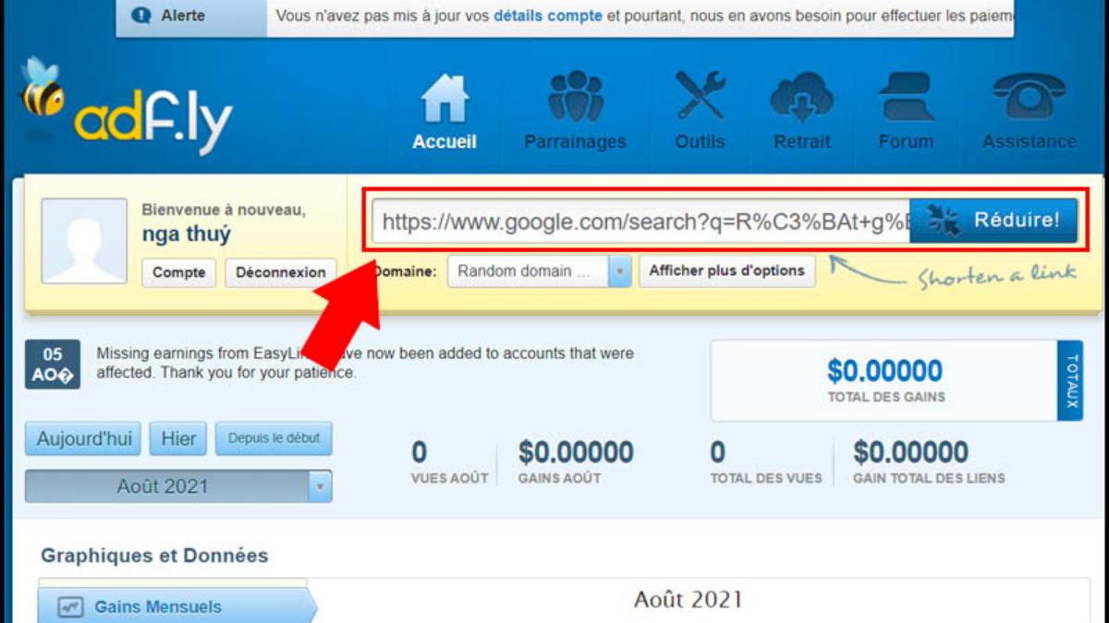Expand the Août 2021 month dropdown
The width and height of the screenshot is (1109, 623).
[178, 486]
